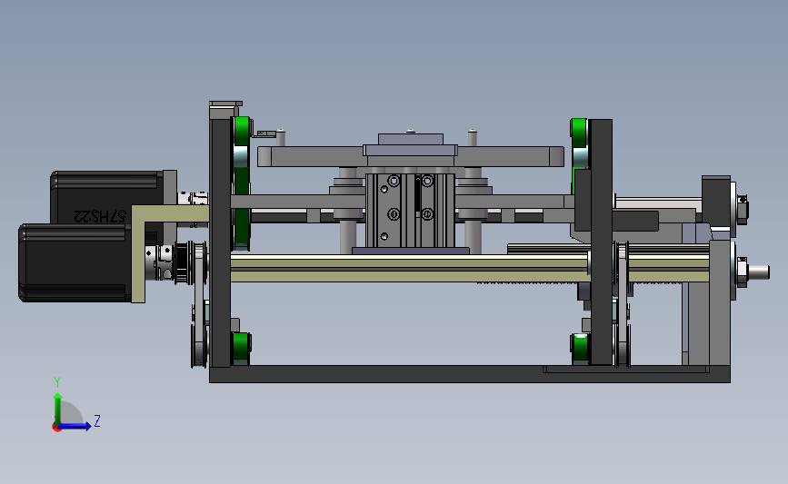Image resolution: width=788 pixels, height=484 pixels.
Task: Pick the lower-left green roller wheel
Action: point(241,347)
